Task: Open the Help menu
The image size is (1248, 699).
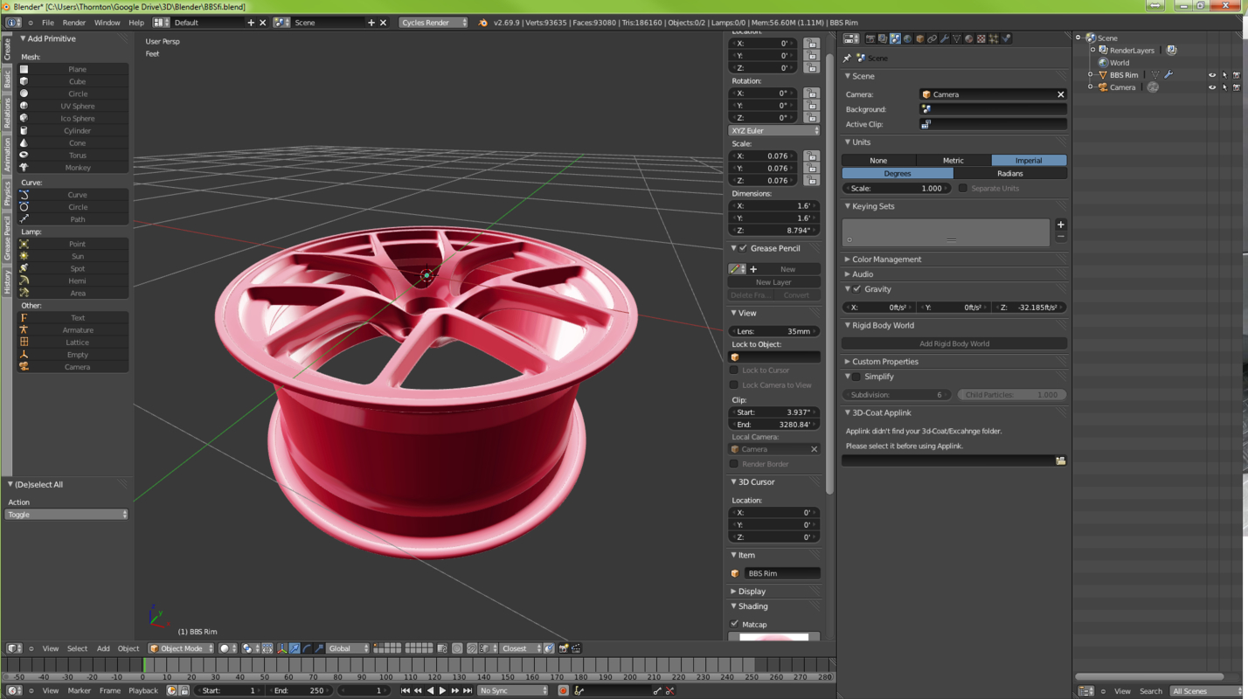Action: (x=136, y=22)
